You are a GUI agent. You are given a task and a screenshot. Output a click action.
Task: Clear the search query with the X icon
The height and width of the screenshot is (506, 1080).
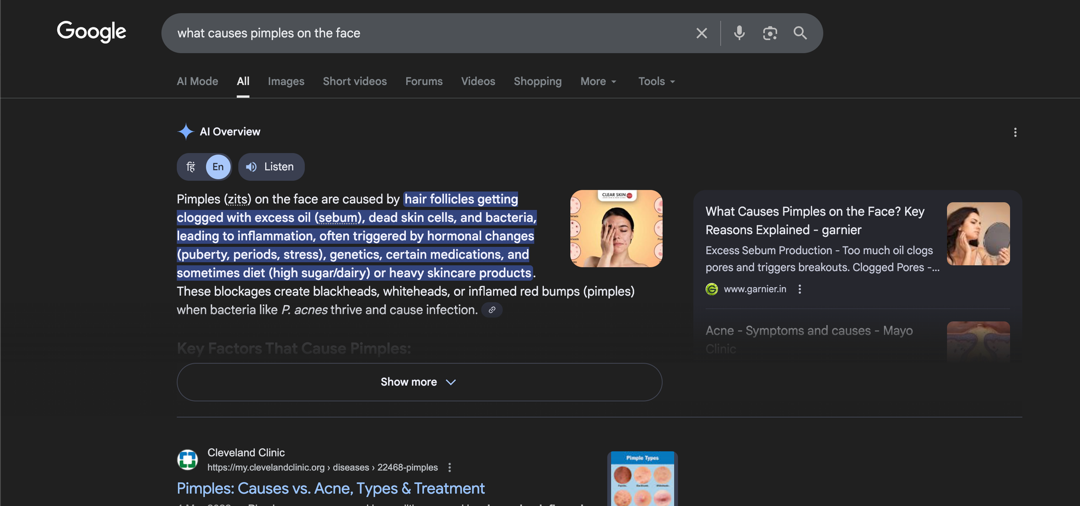click(x=701, y=33)
